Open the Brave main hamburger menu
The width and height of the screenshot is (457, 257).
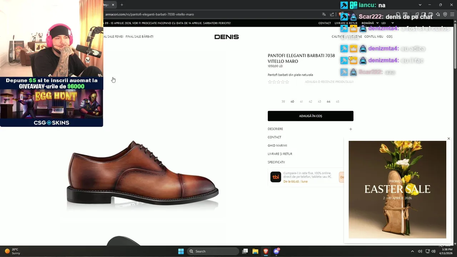click(x=452, y=14)
